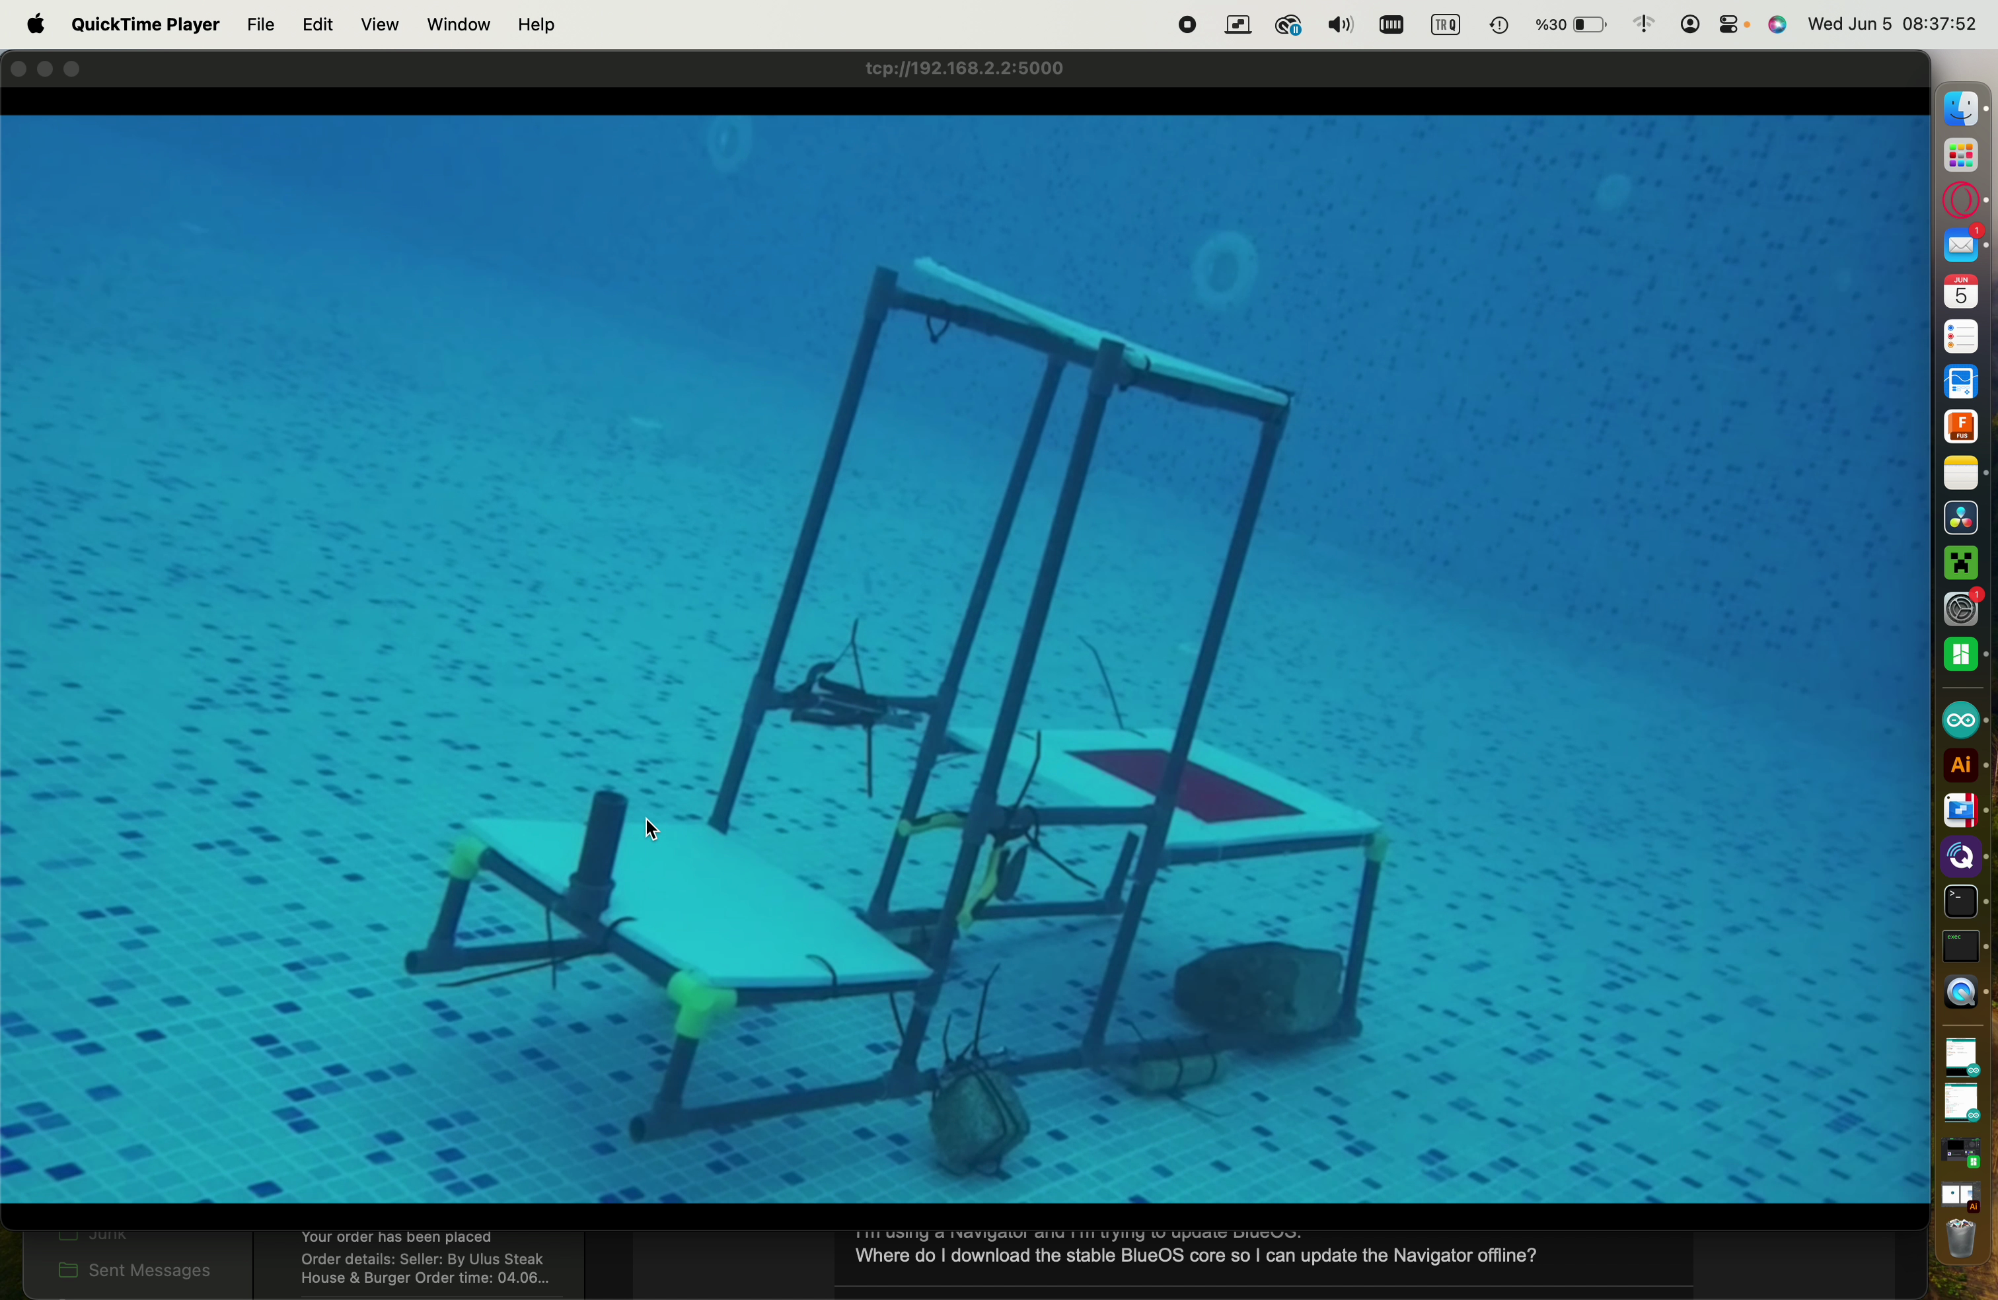Viewport: 1998px width, 1300px height.
Task: Click the memory stats icon in menu bar
Action: point(1391,26)
